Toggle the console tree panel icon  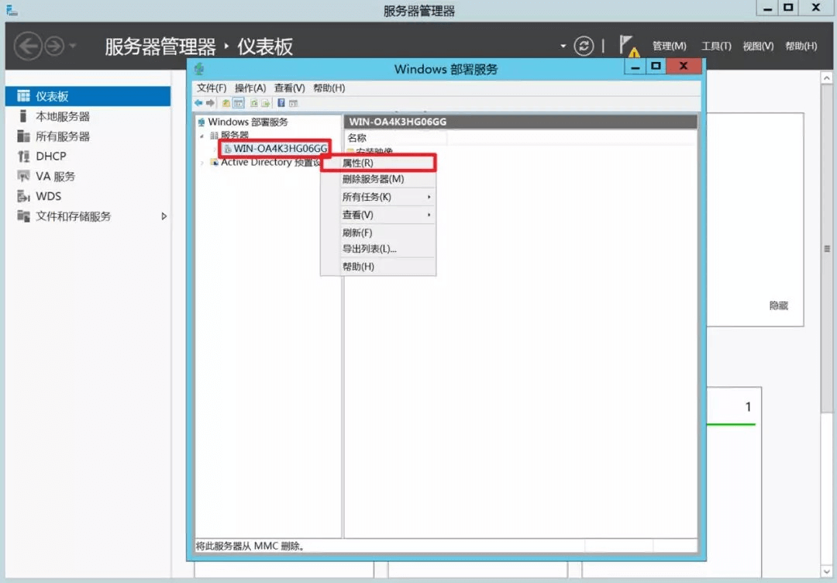coord(237,103)
